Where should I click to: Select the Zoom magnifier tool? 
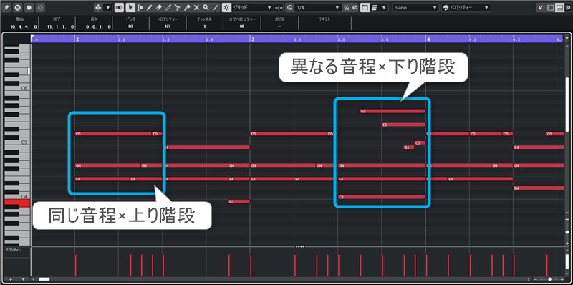point(206,7)
